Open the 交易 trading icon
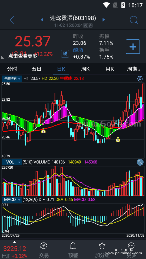The width and height of the screenshot is (146, 259). click(44, 246)
